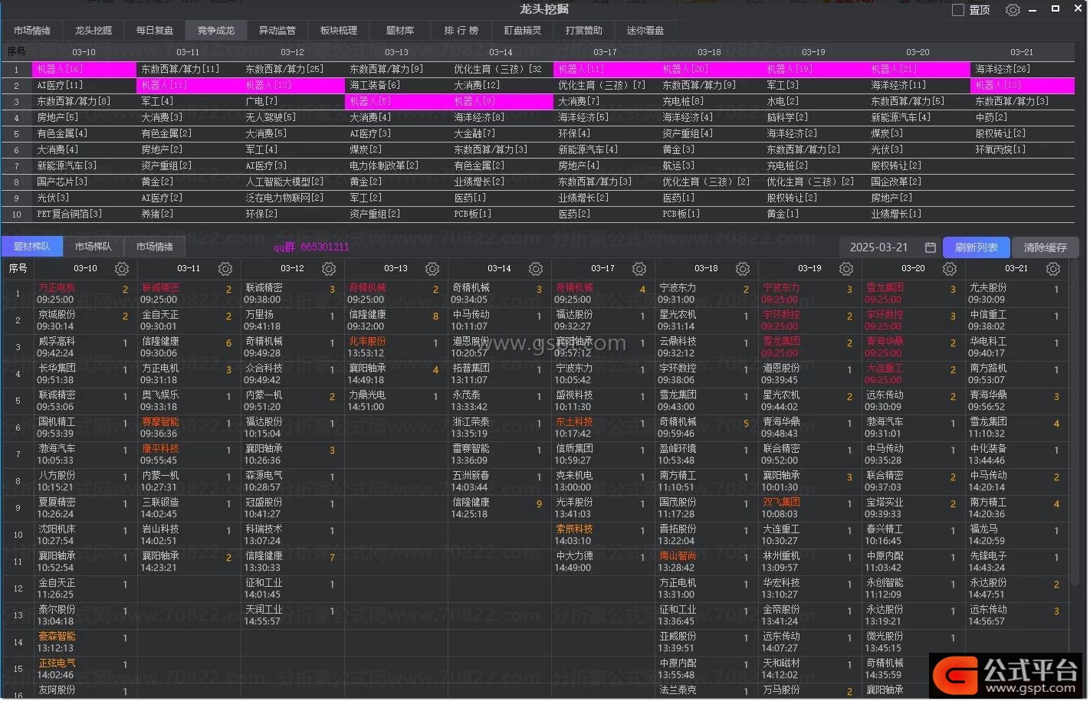Select the stock 宝塔实业
Image resolution: width=1090 pixels, height=701 pixels.
point(885,503)
